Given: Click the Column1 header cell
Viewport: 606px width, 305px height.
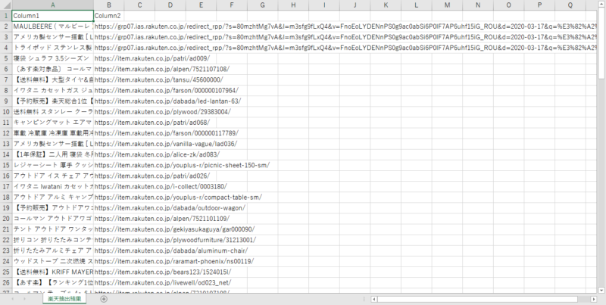Looking at the screenshot, I should point(52,15).
